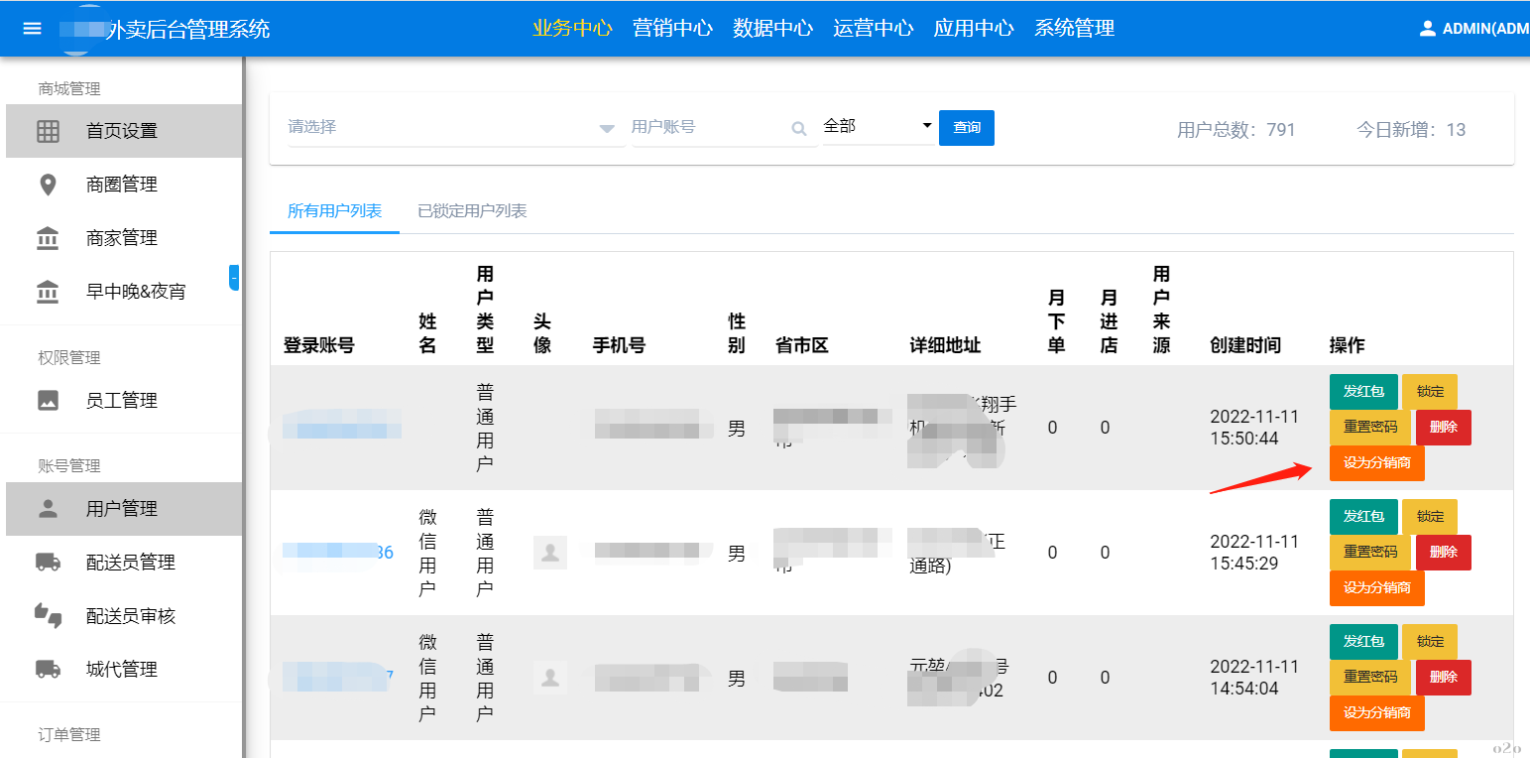Open the 营销中心 menu

pos(672,28)
